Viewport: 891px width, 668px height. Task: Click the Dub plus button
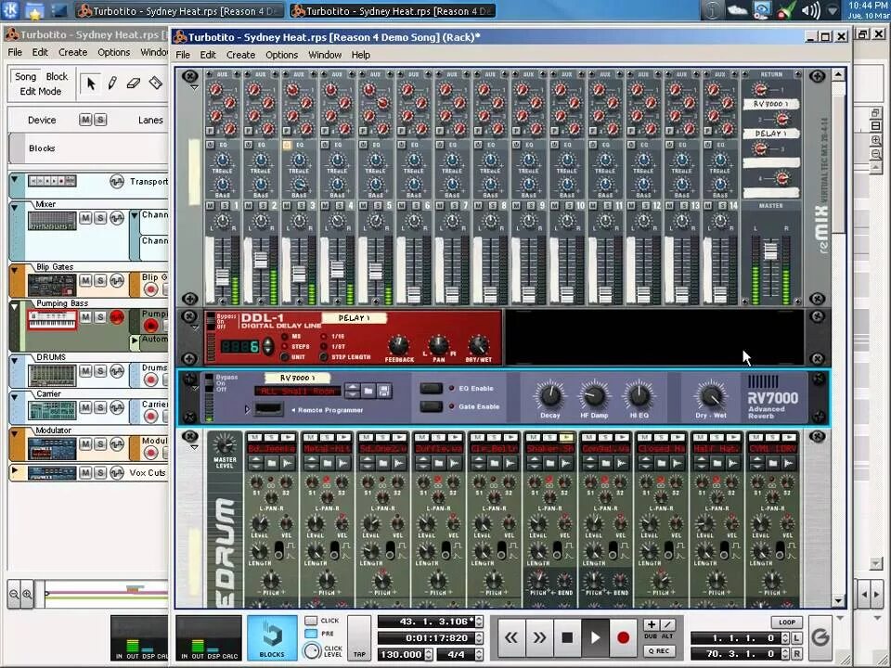pyautogui.click(x=652, y=624)
